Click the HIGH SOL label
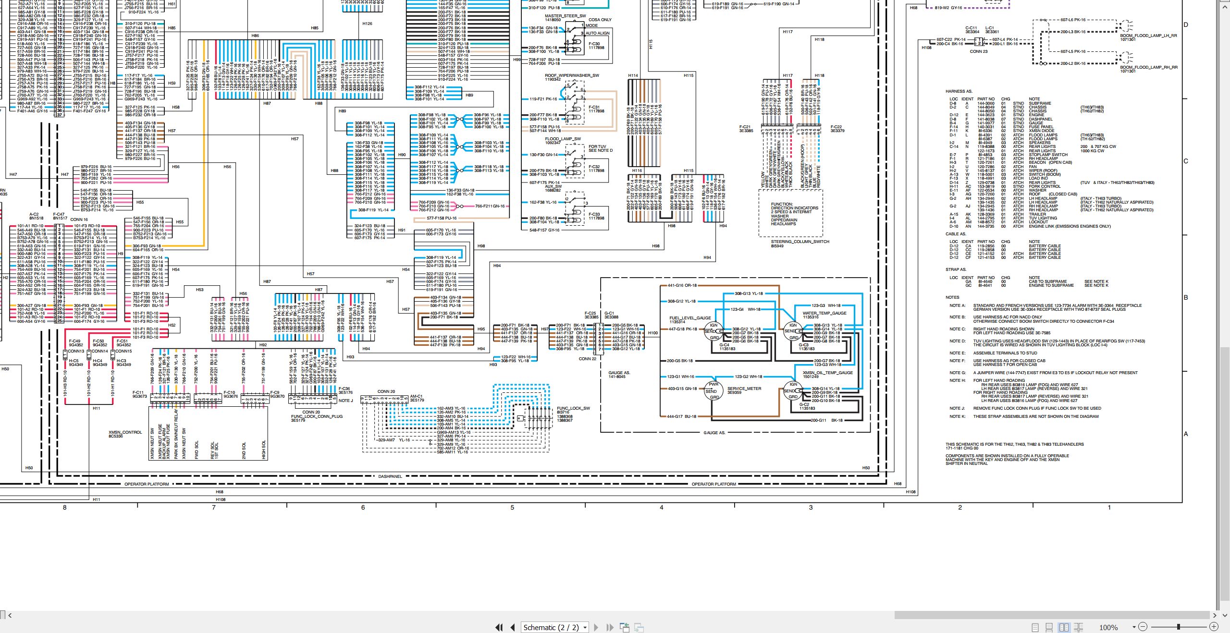The width and height of the screenshot is (1230, 633). click(263, 450)
